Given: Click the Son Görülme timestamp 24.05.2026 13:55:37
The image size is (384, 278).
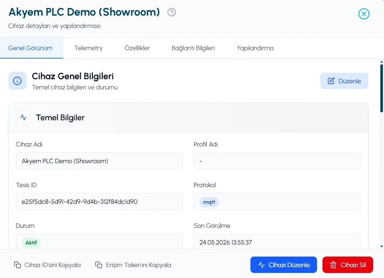Looking at the screenshot, I should coord(226,242).
